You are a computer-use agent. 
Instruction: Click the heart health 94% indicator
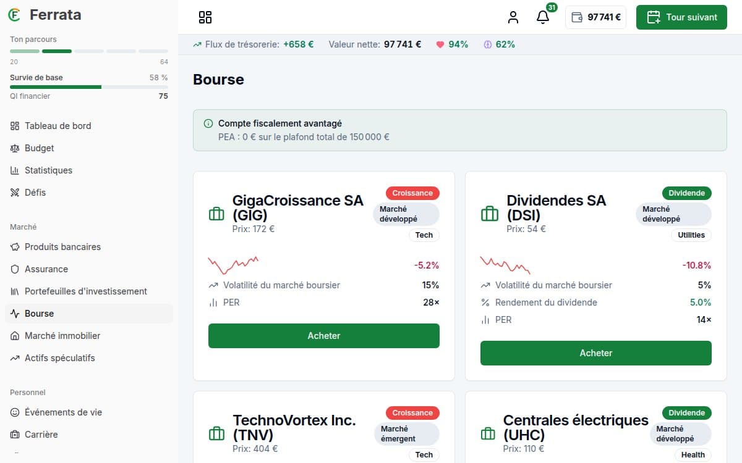point(452,44)
